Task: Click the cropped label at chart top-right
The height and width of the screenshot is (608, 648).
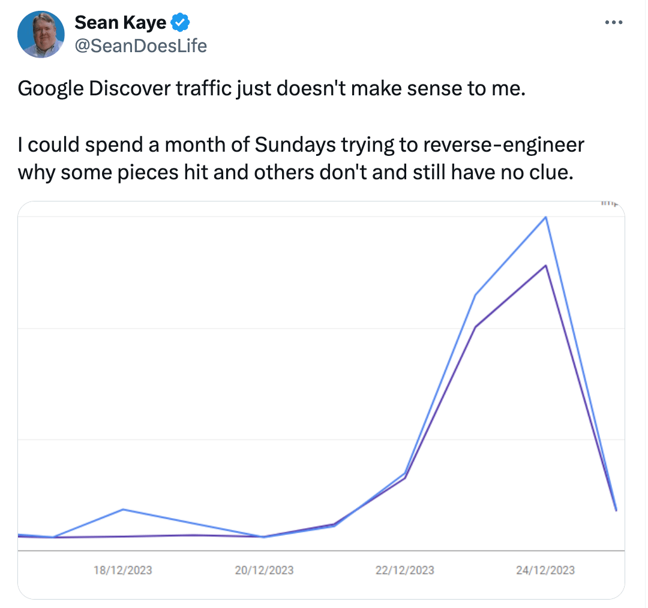Action: [x=609, y=203]
